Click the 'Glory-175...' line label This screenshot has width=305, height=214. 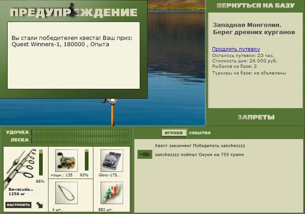coord(110,175)
